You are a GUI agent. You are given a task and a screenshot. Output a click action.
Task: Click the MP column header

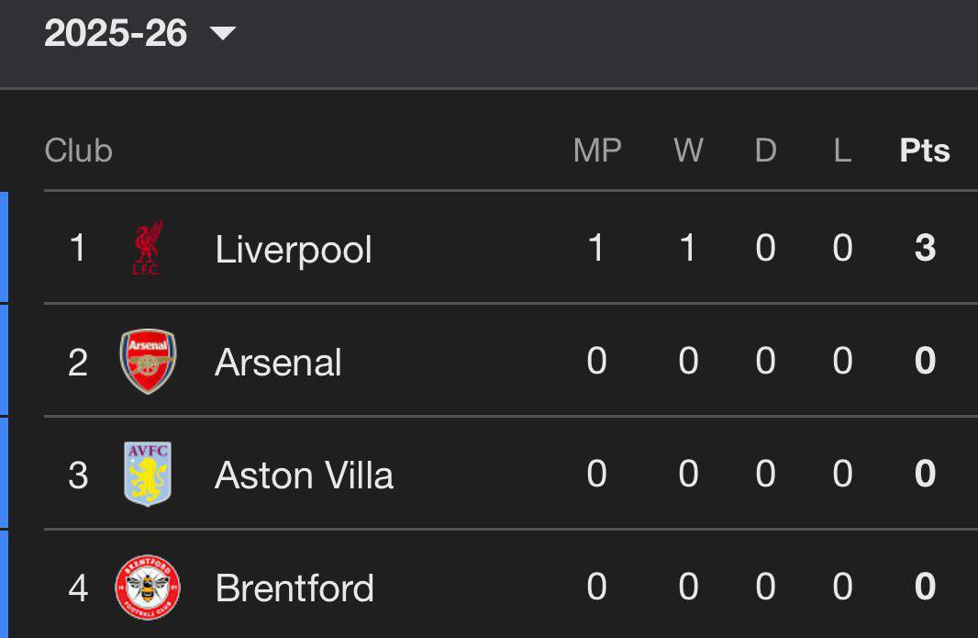pyautogui.click(x=597, y=151)
